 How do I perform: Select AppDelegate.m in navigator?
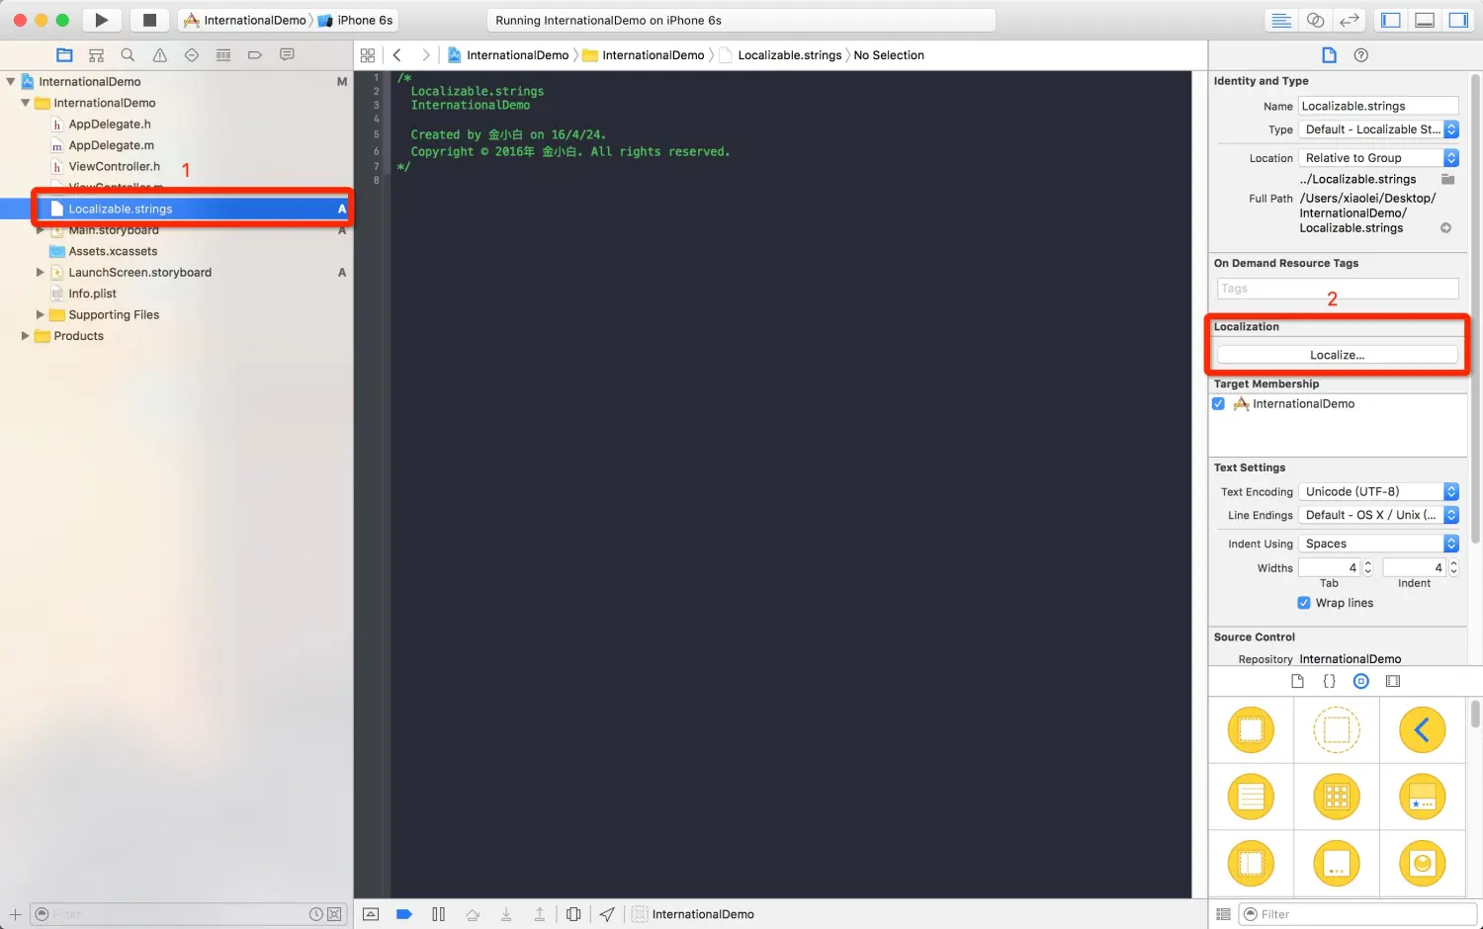111,145
